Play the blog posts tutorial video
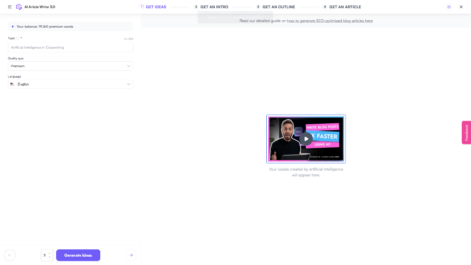This screenshot has height=265, width=471. click(306, 139)
